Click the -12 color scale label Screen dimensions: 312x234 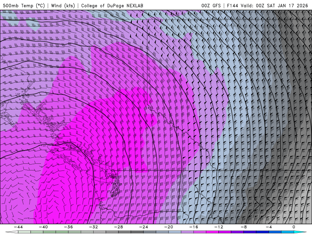(x=219, y=227)
